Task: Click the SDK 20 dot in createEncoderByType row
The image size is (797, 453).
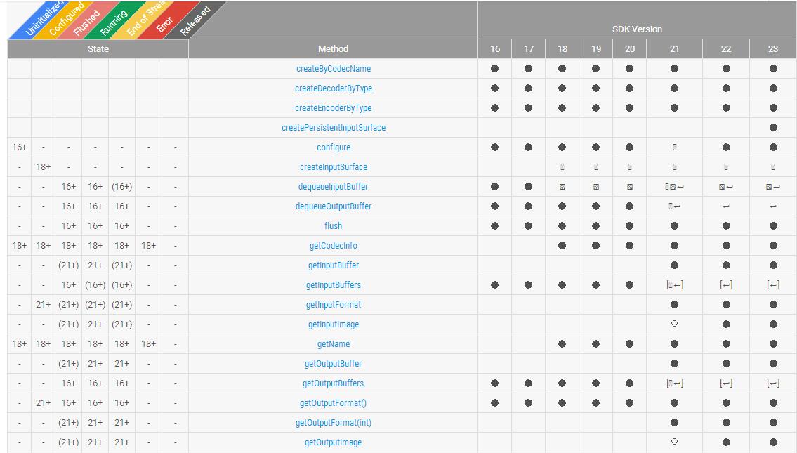Action: coord(630,107)
